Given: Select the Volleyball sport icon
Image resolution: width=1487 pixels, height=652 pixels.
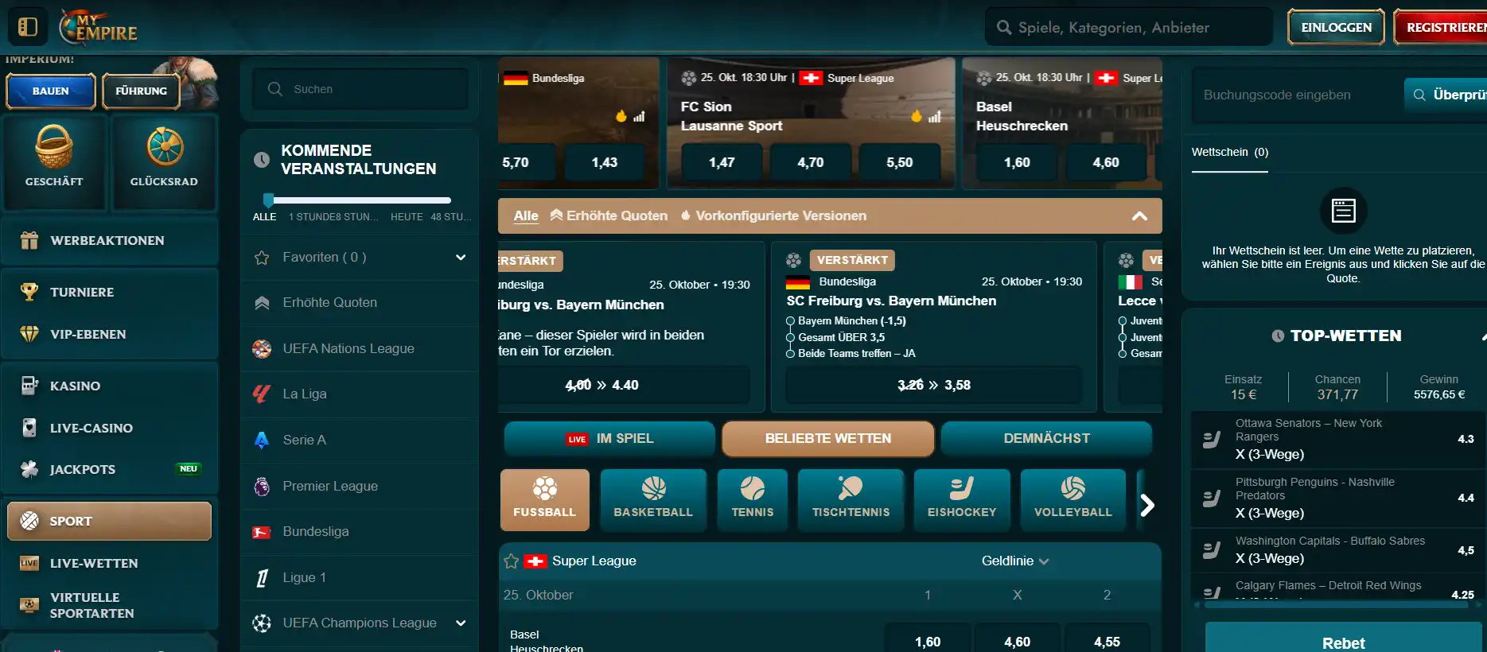Looking at the screenshot, I should point(1073,499).
